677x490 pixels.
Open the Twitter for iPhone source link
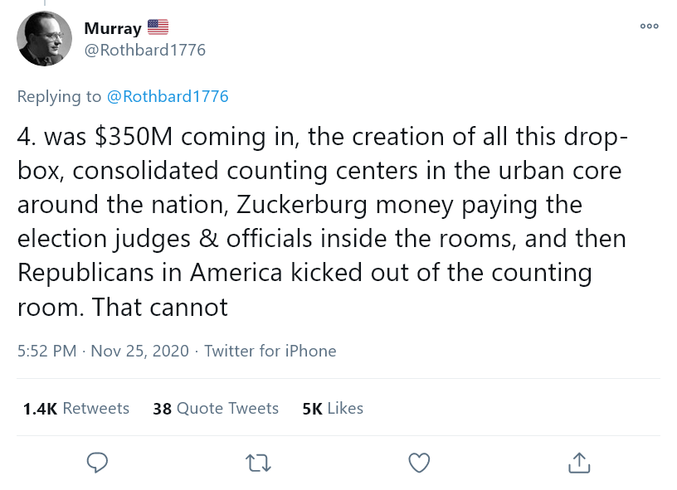point(270,351)
